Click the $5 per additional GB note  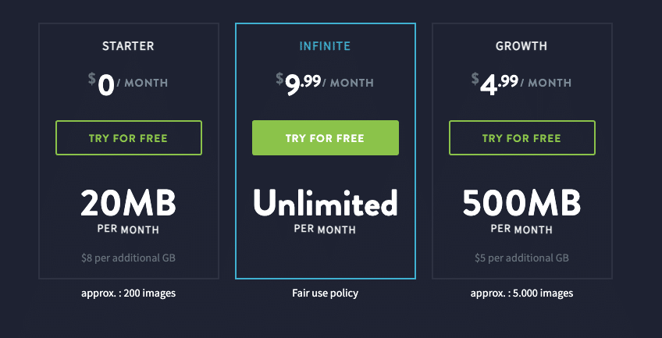tap(521, 258)
